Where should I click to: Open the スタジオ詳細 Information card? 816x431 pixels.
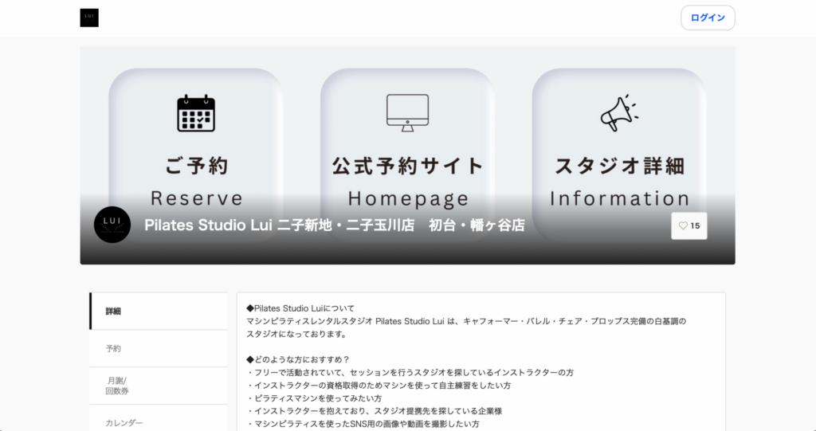[x=619, y=155]
